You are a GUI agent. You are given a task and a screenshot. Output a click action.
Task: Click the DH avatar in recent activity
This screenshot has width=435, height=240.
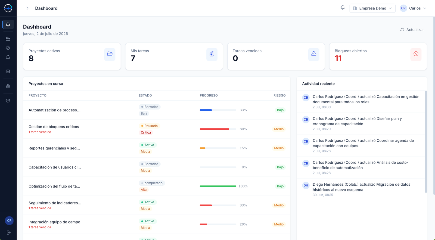(306, 185)
